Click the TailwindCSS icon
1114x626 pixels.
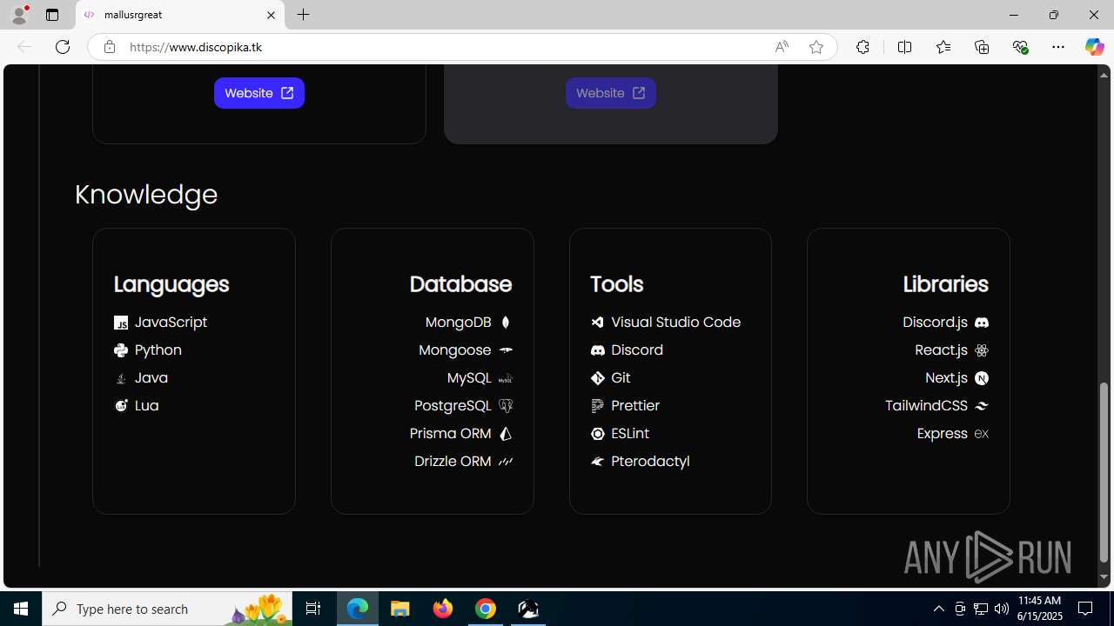[x=982, y=406]
